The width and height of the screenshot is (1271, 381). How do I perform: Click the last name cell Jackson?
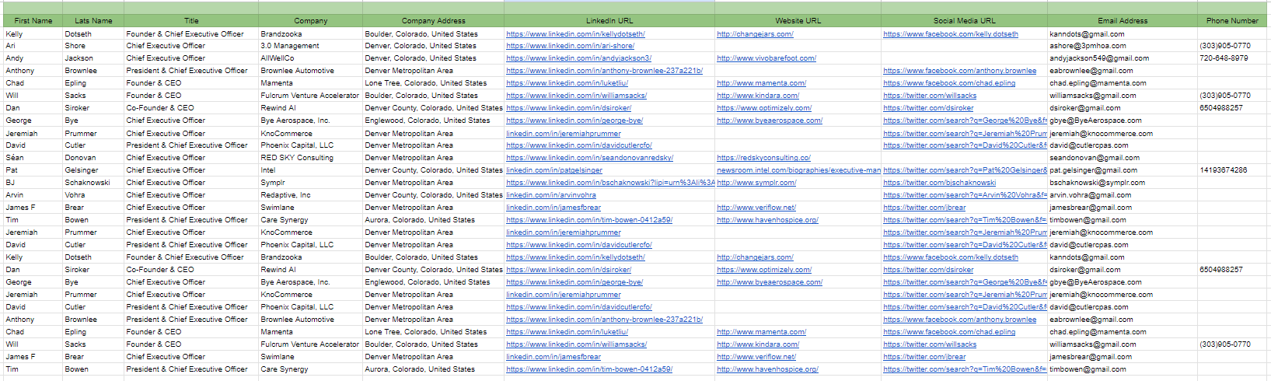(x=93, y=58)
